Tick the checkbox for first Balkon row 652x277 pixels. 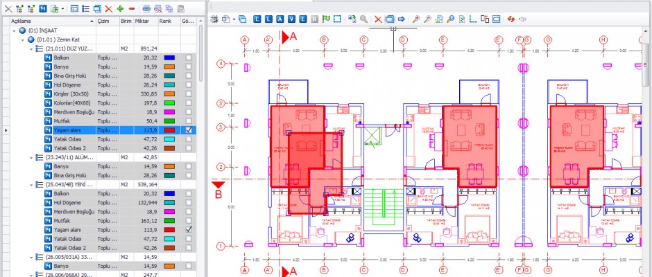[189, 58]
